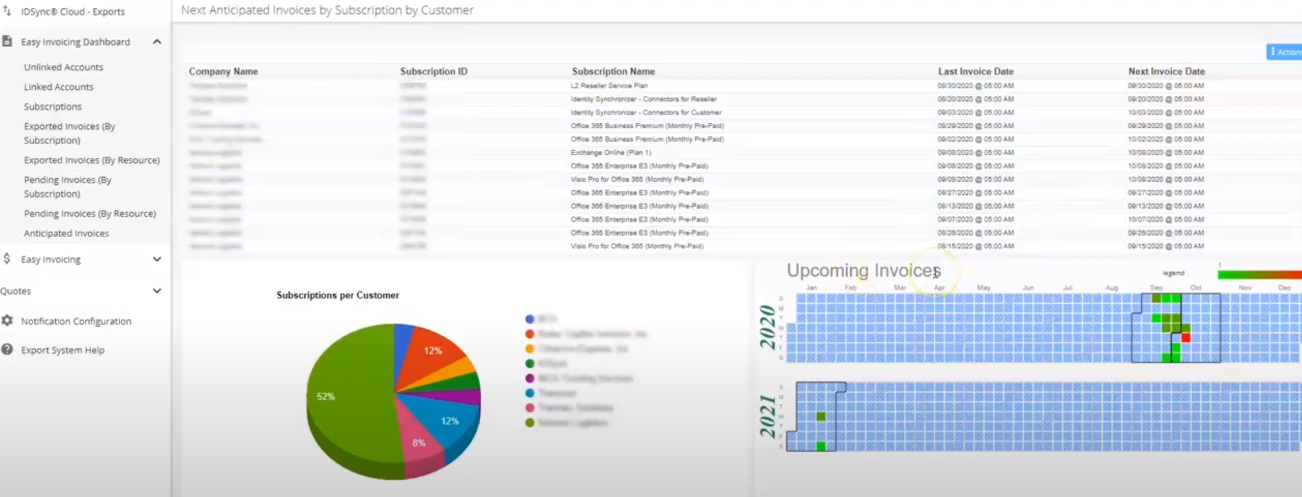This screenshot has width=1302, height=497.
Task: Expand the Easy Invoicing section chevron
Action: click(x=157, y=259)
